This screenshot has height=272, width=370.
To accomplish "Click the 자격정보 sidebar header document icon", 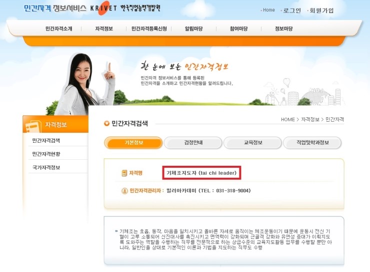I will [33, 126].
